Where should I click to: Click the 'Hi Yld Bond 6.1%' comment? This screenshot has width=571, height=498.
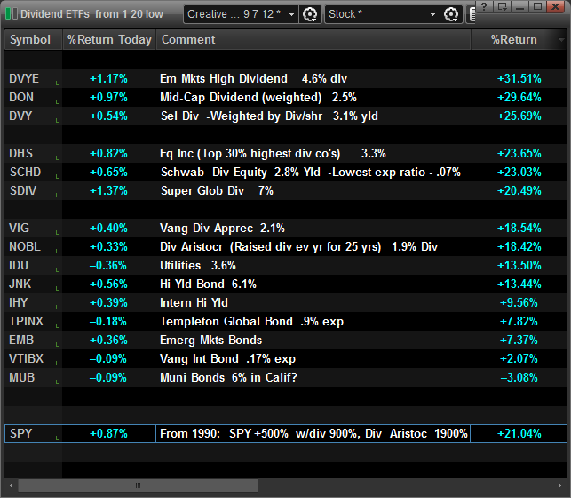(x=209, y=284)
